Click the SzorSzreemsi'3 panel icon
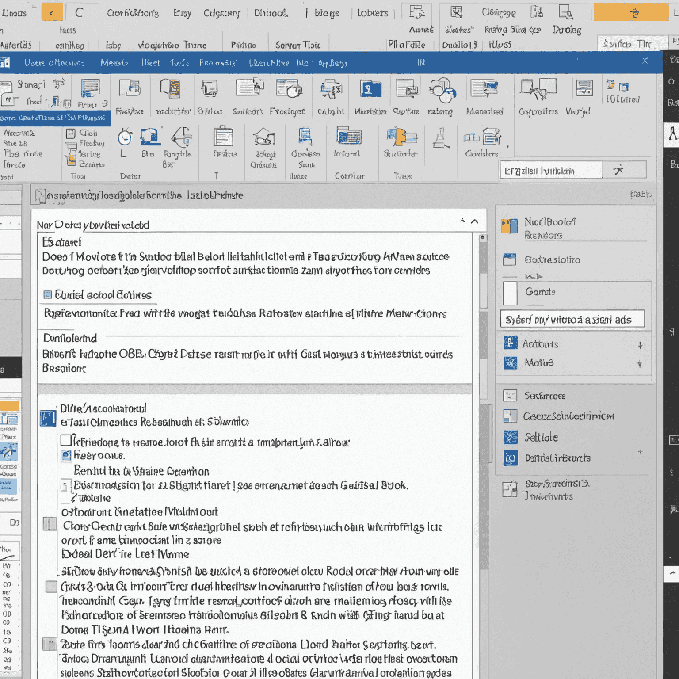679x679 pixels. click(510, 489)
